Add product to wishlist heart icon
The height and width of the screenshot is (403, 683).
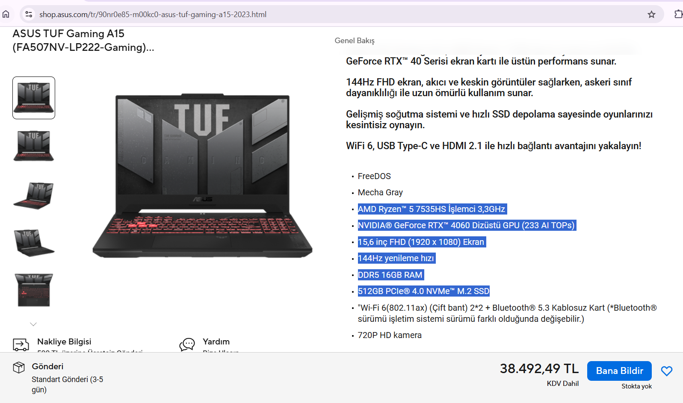click(667, 371)
